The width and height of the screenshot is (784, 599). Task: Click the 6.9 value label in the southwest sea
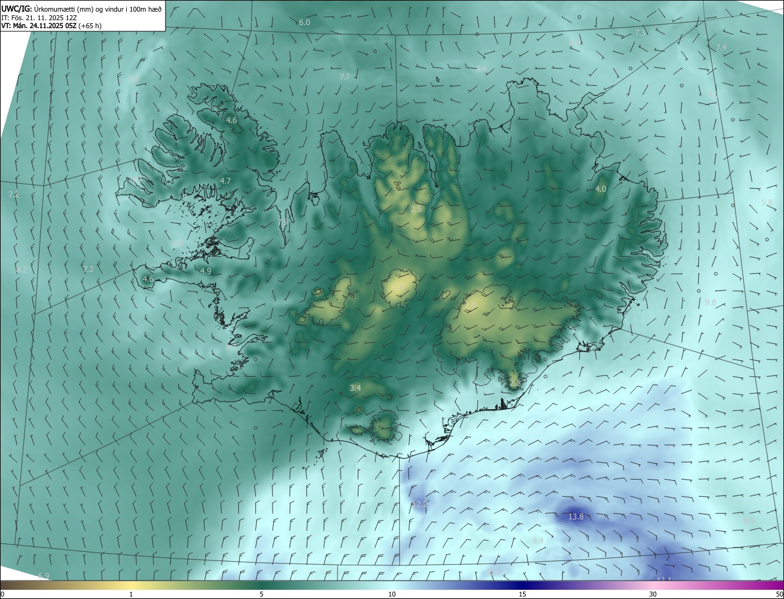tap(43, 576)
